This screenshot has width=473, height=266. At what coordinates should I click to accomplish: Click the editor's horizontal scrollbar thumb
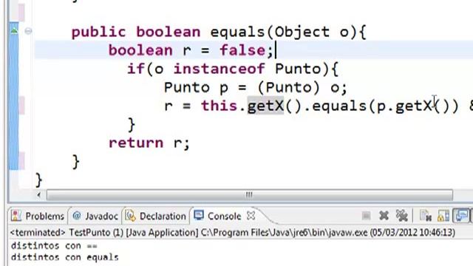250,195
